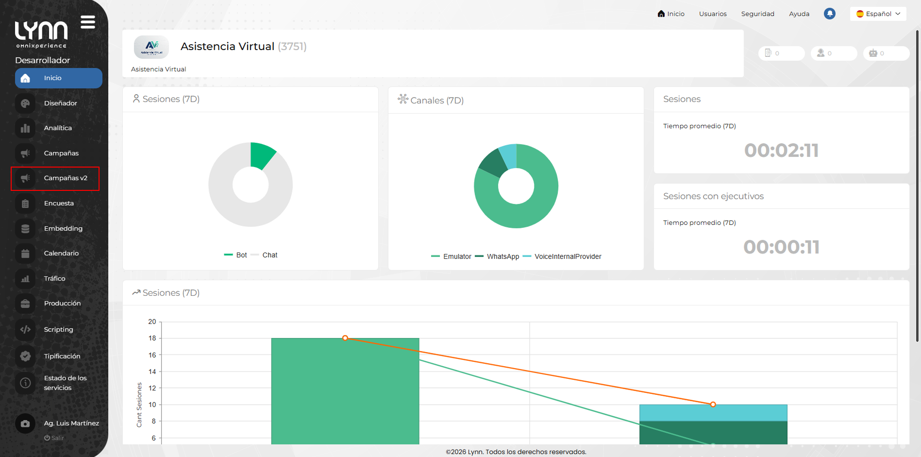Open Tráfico sidebar label
The width and height of the screenshot is (921, 457).
pos(54,279)
